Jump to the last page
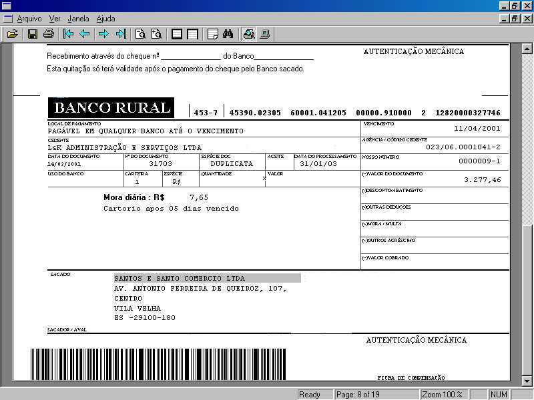 coord(121,34)
